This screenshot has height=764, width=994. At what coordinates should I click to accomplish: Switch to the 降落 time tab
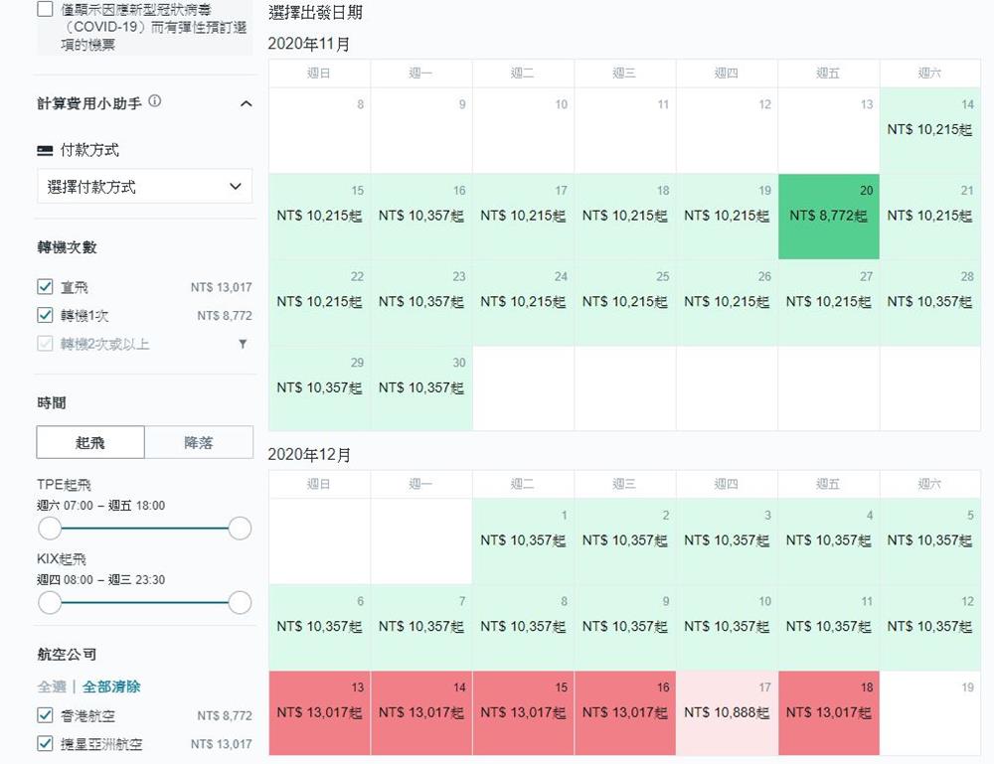(199, 442)
